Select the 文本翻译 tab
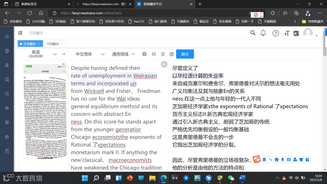327x184 pixels. tap(29, 44)
